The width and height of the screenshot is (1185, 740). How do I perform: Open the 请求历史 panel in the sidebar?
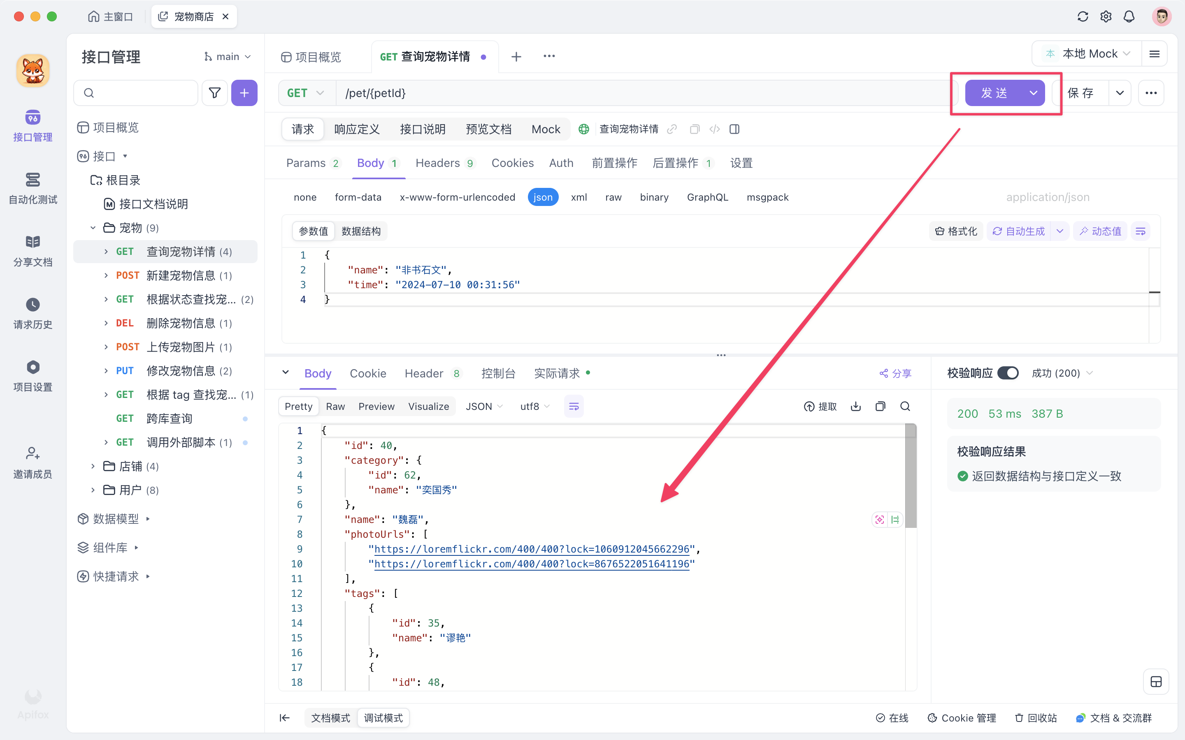(33, 313)
